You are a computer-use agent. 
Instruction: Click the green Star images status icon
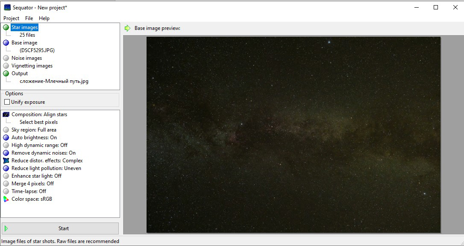click(x=6, y=27)
